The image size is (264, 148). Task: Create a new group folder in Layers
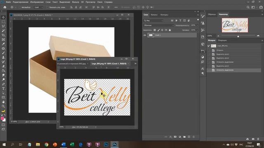[184, 137]
